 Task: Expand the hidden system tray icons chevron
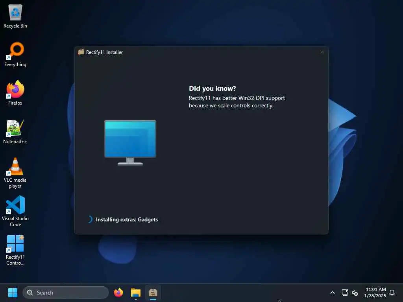pos(332,293)
